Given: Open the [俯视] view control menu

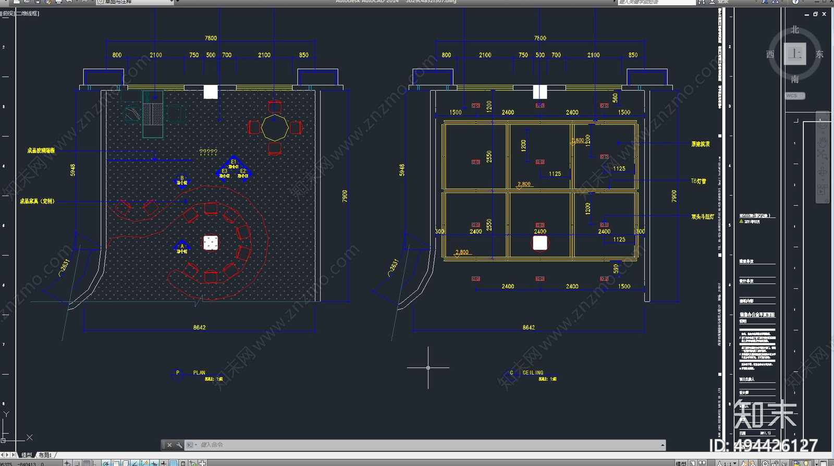Looking at the screenshot, I should 8,13.
